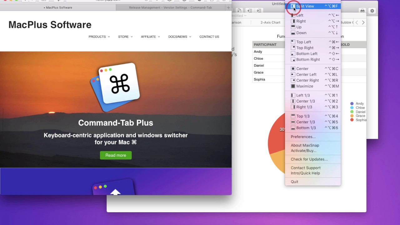Click Sophia's red legend swatch
Image resolution: width=400 pixels, height=225 pixels.
(352, 120)
